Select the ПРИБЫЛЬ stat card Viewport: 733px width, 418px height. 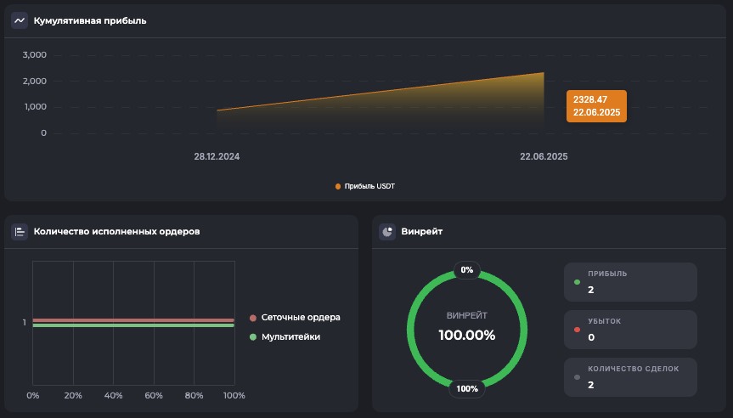(x=630, y=282)
